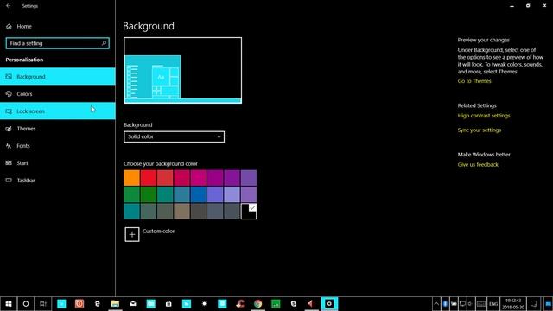The width and height of the screenshot is (553, 311).
Task: Open the Colors settings page
Action: pyautogui.click(x=58, y=94)
